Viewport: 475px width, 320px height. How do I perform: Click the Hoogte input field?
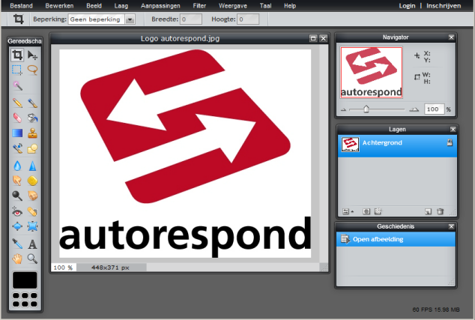pos(248,19)
